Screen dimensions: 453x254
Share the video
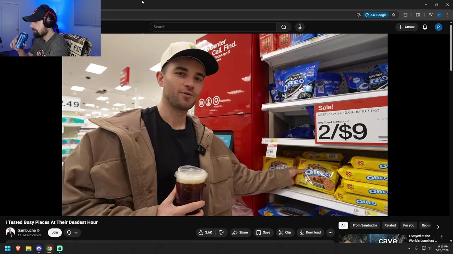pyautogui.click(x=240, y=232)
